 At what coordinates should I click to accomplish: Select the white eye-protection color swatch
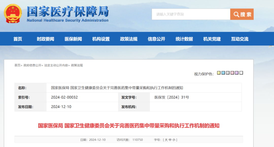241,73
